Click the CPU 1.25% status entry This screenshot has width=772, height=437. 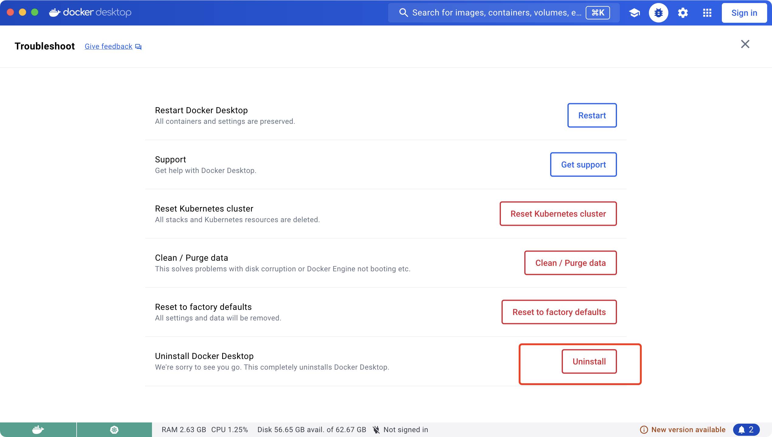[x=229, y=430]
